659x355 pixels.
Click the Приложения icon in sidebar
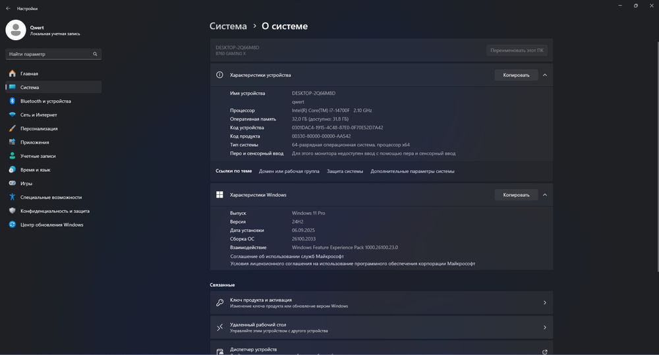[x=12, y=142]
